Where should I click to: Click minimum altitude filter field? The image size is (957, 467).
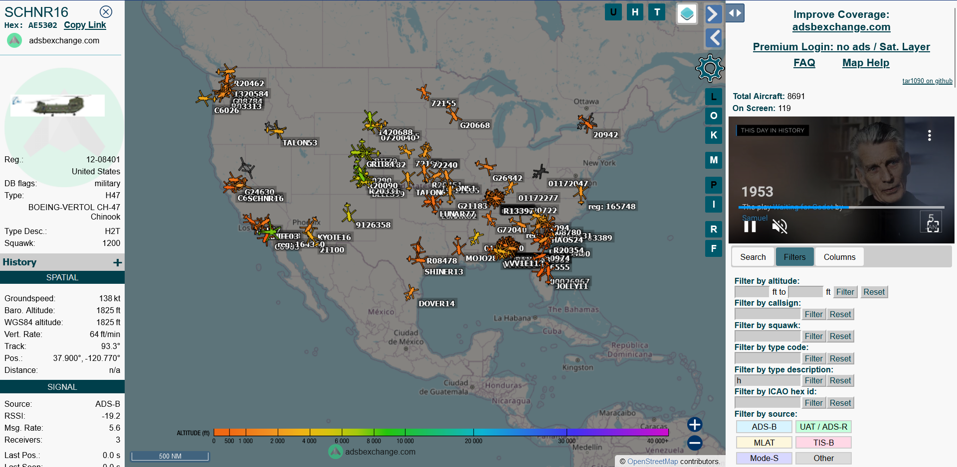tap(752, 292)
